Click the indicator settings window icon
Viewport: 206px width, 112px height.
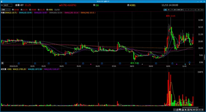click(180, 110)
